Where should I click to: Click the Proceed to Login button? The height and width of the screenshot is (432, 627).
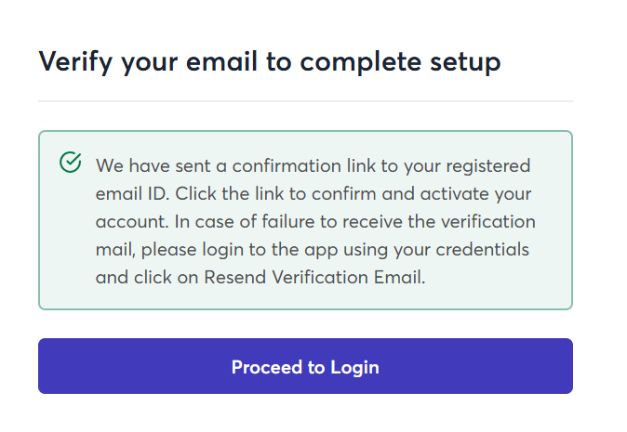[305, 366]
